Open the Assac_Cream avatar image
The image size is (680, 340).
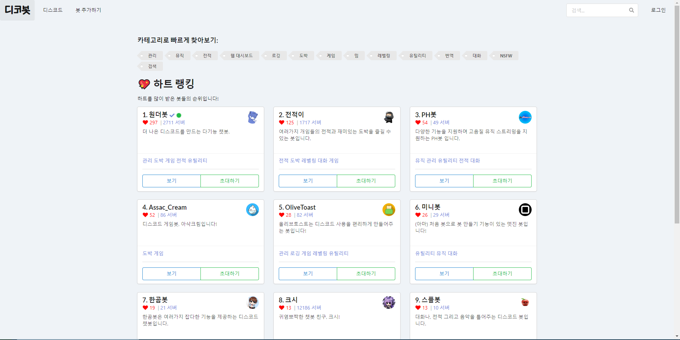coord(253,210)
